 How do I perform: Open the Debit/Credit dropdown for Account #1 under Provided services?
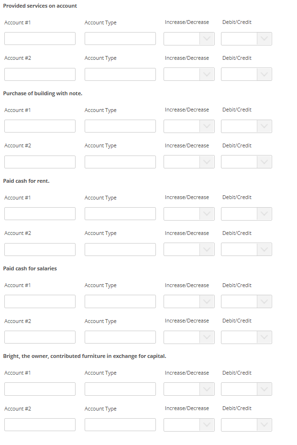coord(246,39)
